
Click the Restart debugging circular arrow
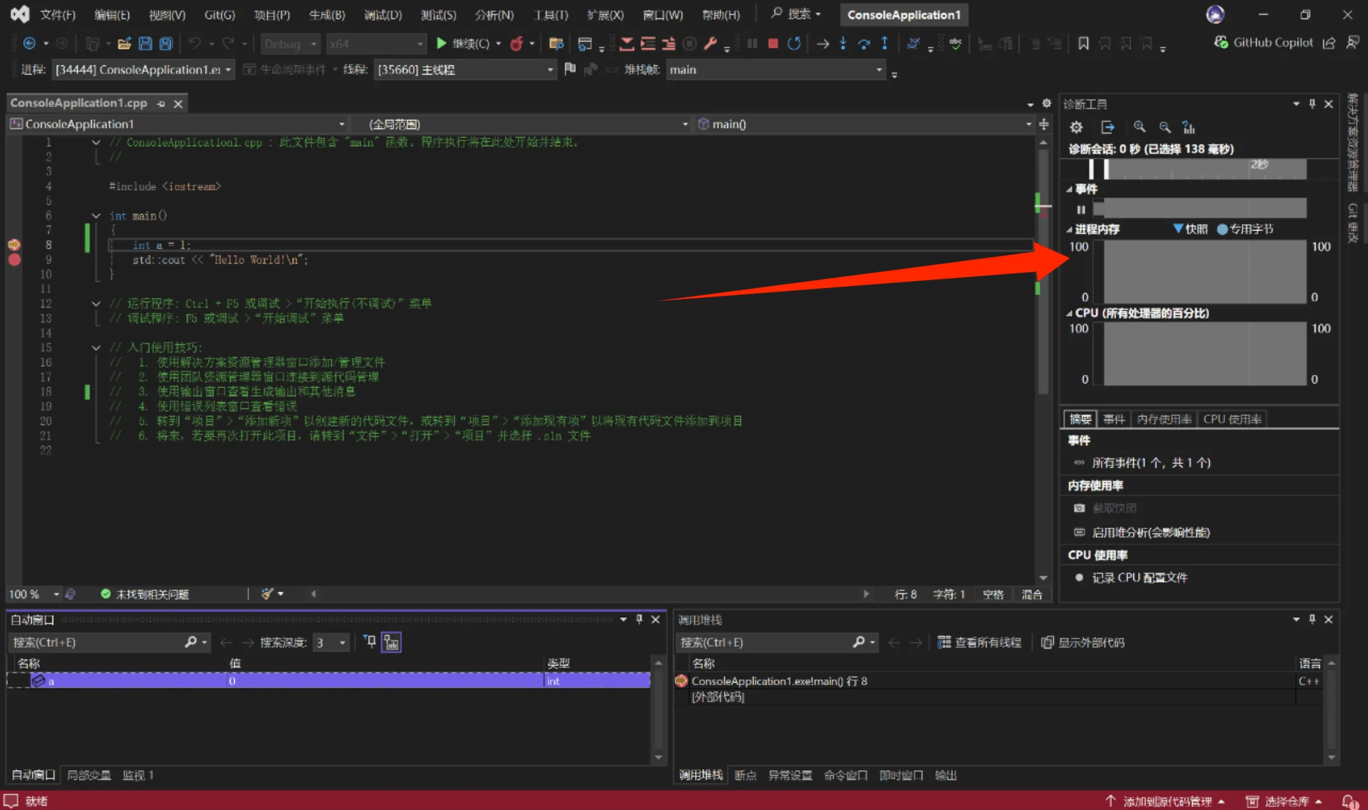(x=793, y=43)
